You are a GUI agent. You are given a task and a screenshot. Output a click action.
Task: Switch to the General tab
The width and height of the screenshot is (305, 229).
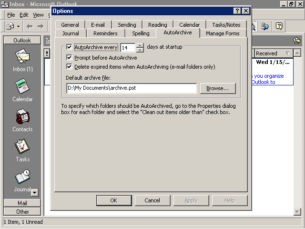70,25
